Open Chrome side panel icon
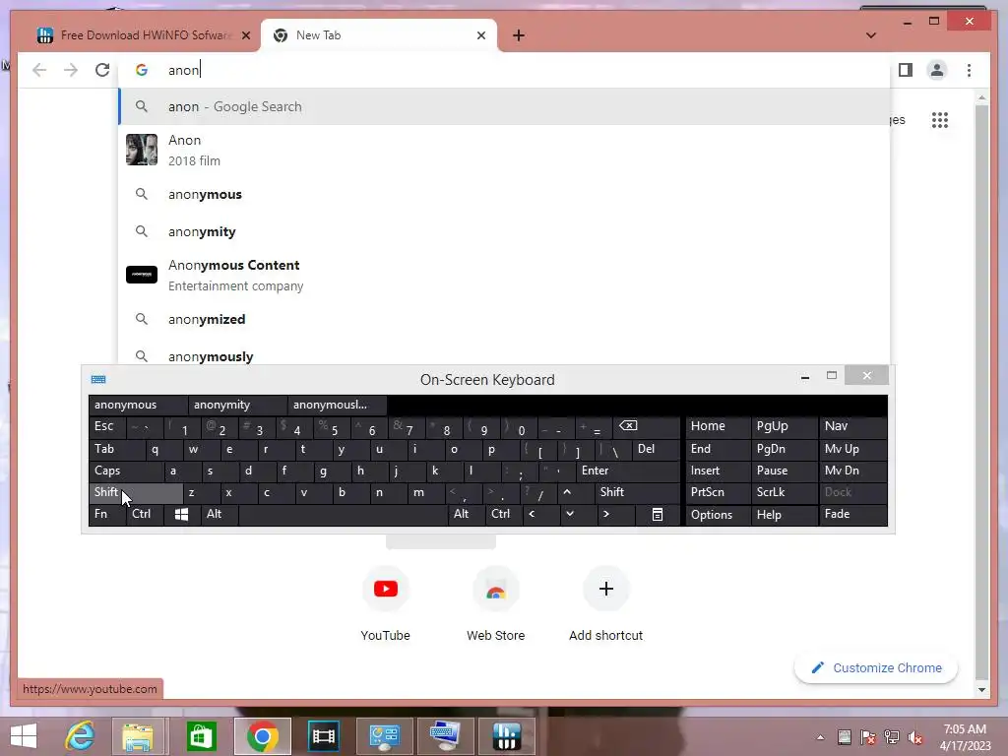Screen dimensions: 1008x756 click(x=906, y=70)
